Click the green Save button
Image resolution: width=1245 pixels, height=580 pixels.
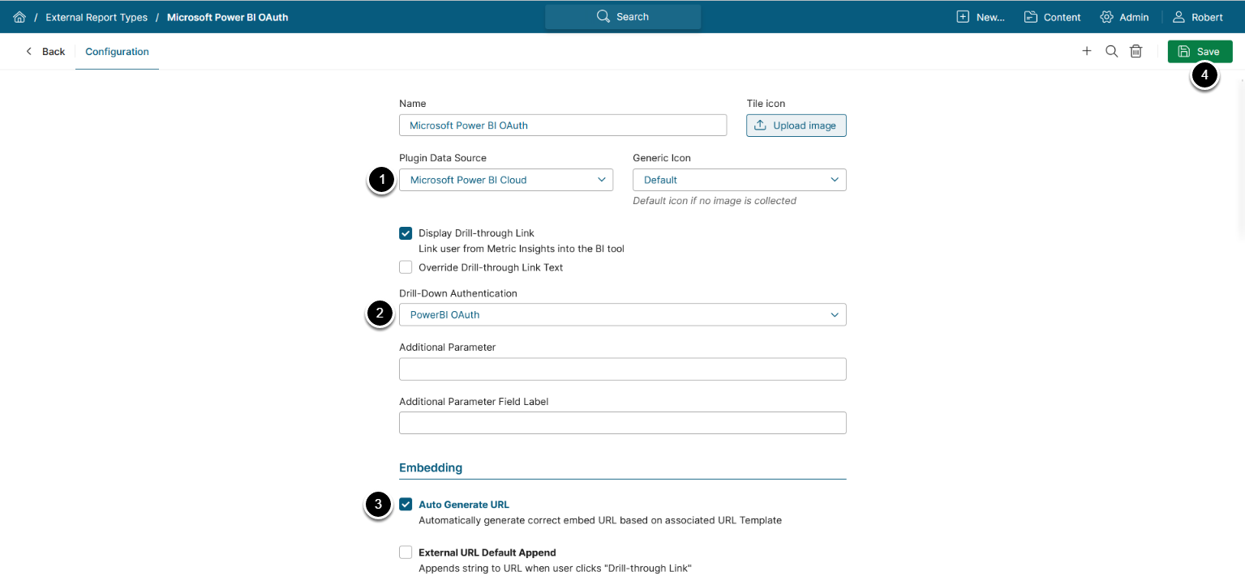pyautogui.click(x=1200, y=52)
